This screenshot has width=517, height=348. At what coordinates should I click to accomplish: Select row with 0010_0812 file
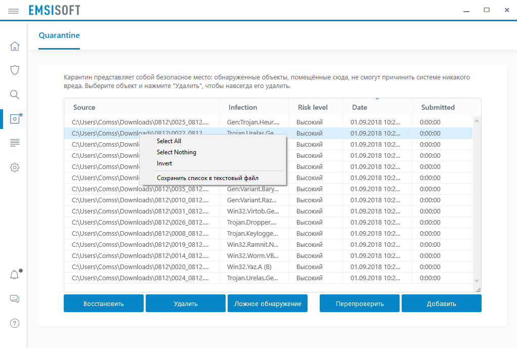(269, 200)
